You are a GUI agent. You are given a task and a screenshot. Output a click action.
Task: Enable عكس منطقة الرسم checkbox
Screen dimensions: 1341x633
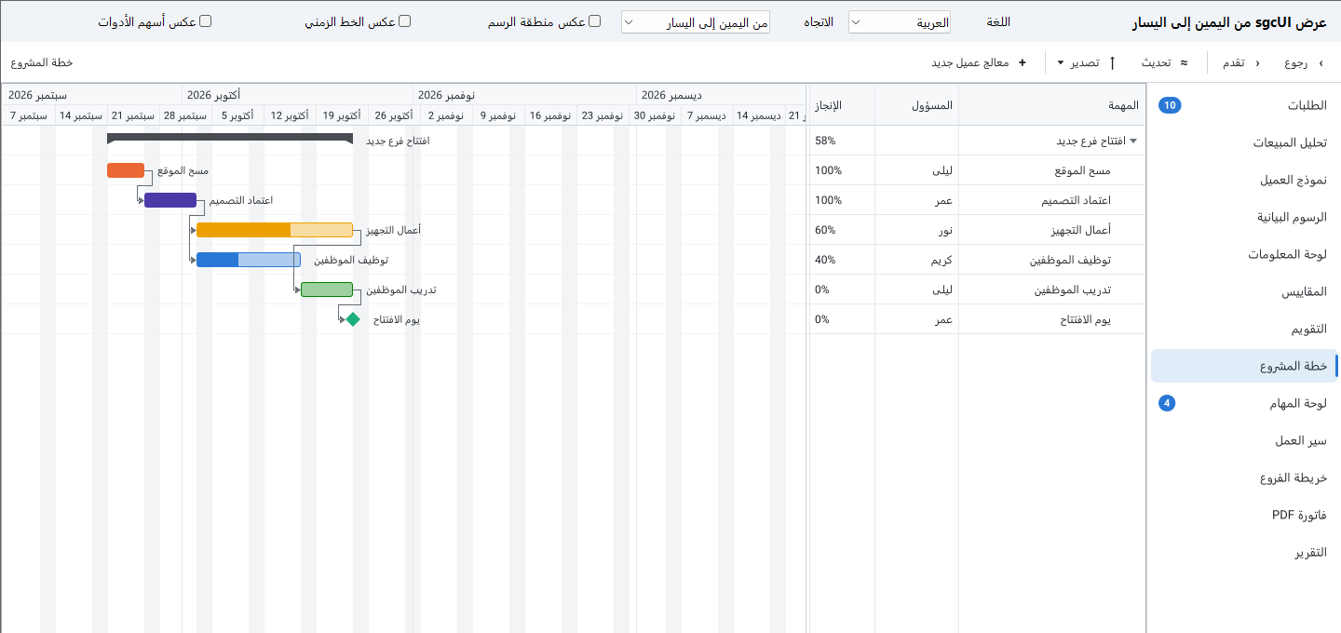coord(594,20)
